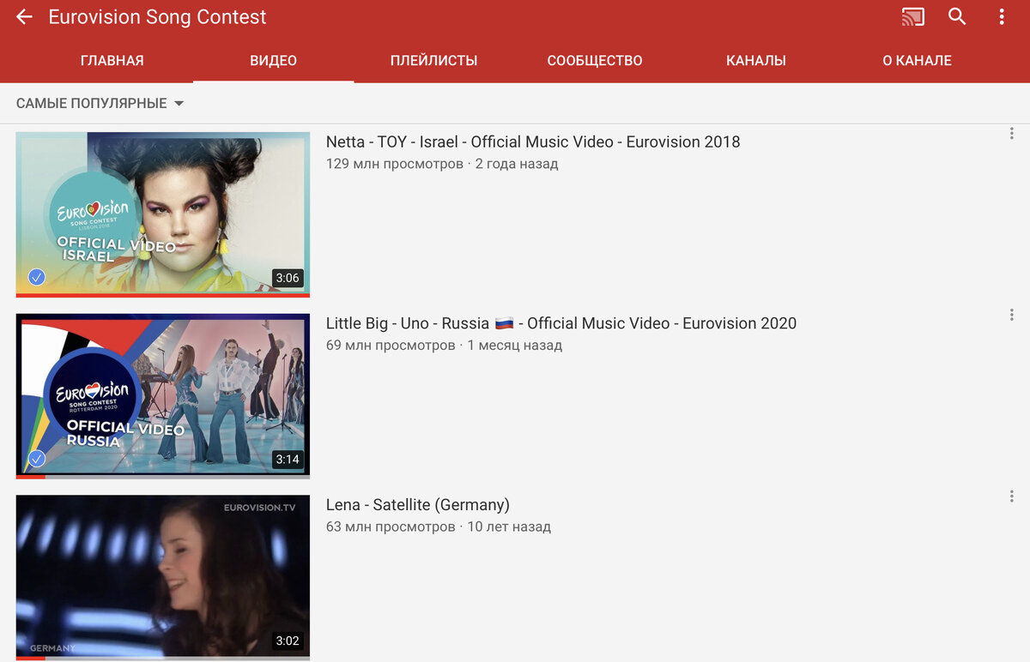Open Lena - Satellite (Germany) video title
This screenshot has width=1030, height=662.
pyautogui.click(x=418, y=505)
